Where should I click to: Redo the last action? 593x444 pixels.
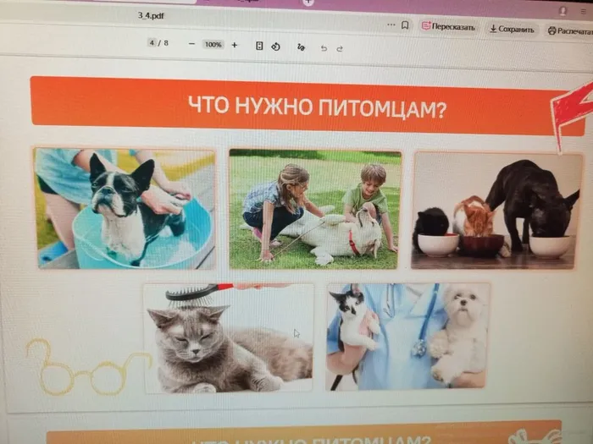340,48
